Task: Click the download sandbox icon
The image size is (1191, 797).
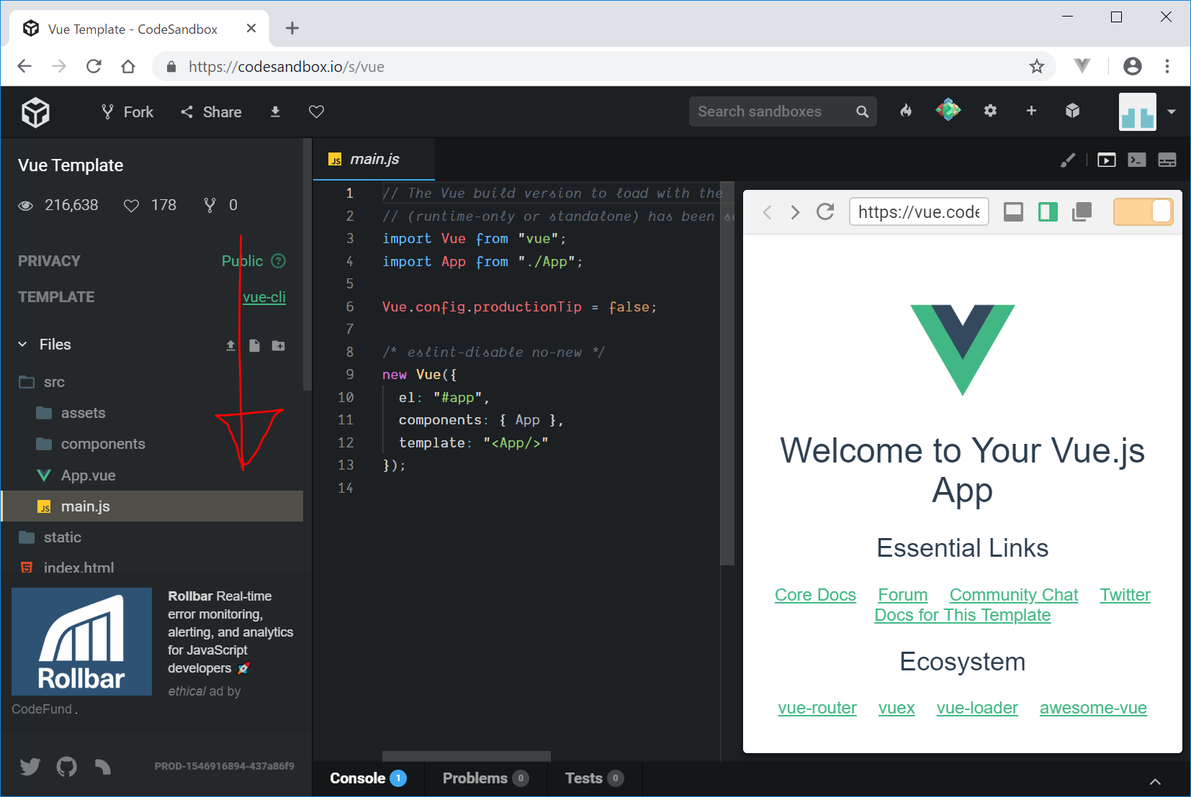Action: click(x=275, y=111)
